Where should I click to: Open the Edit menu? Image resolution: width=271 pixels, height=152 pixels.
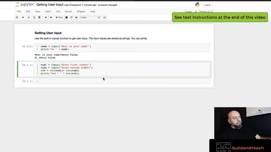[28, 11]
